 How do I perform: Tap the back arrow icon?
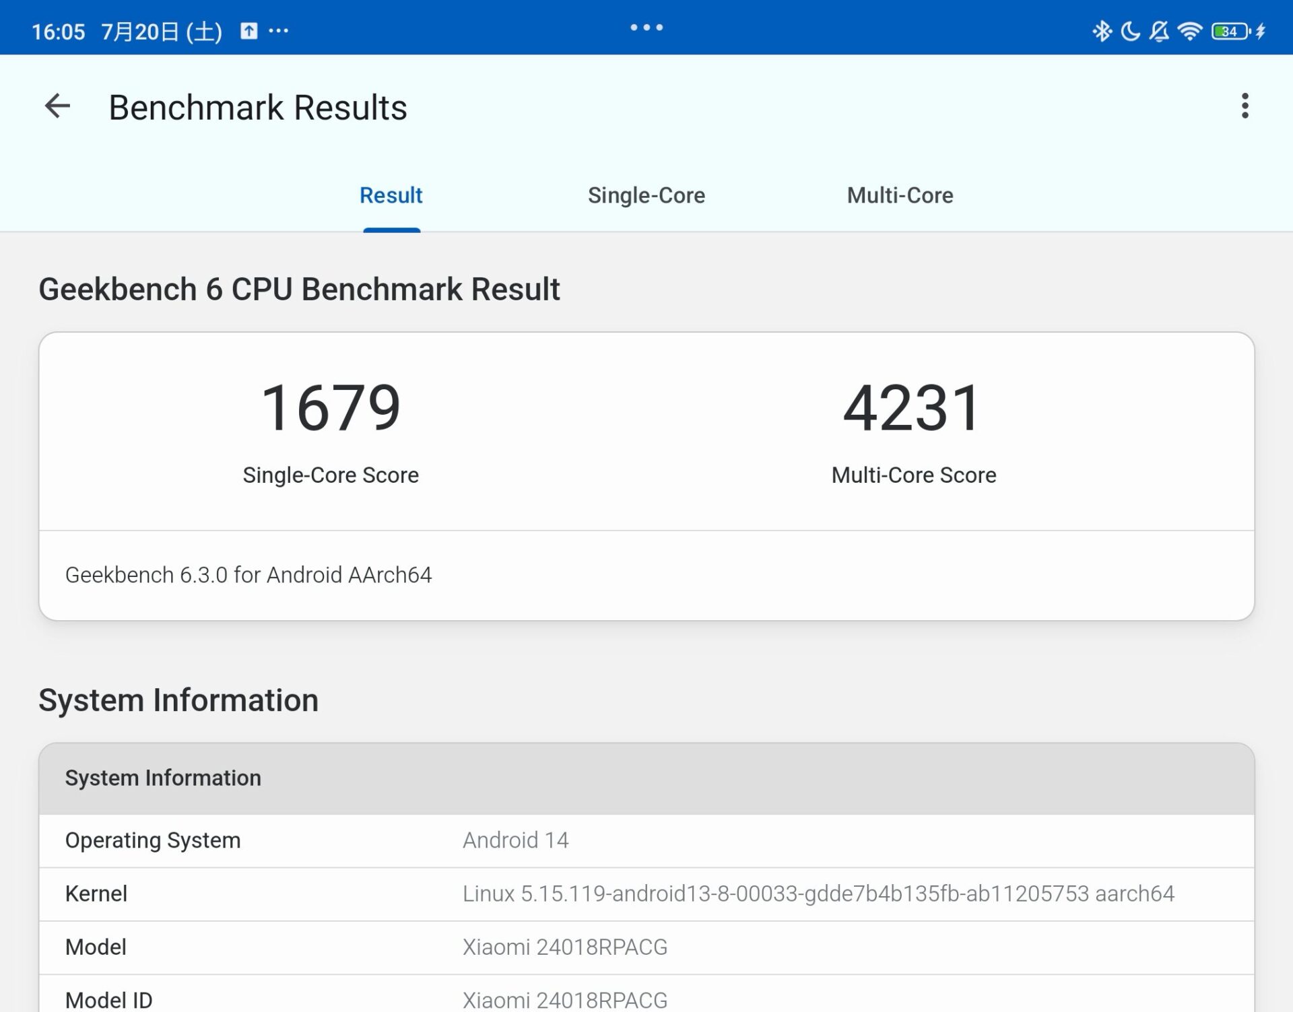(x=57, y=106)
